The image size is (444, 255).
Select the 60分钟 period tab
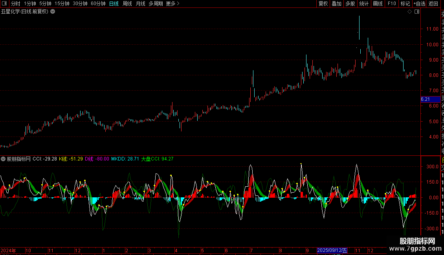pos(98,4)
